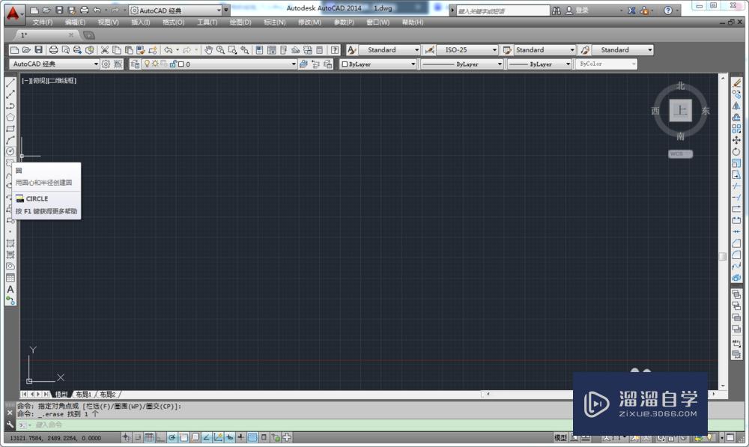
Task: Open the lineweight ByLayer dropdown
Action: [x=539, y=64]
